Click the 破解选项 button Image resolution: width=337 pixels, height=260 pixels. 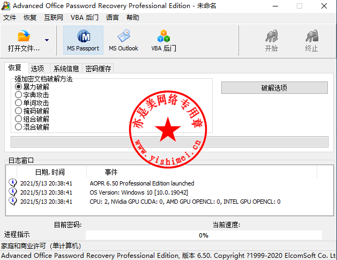tap(274, 88)
